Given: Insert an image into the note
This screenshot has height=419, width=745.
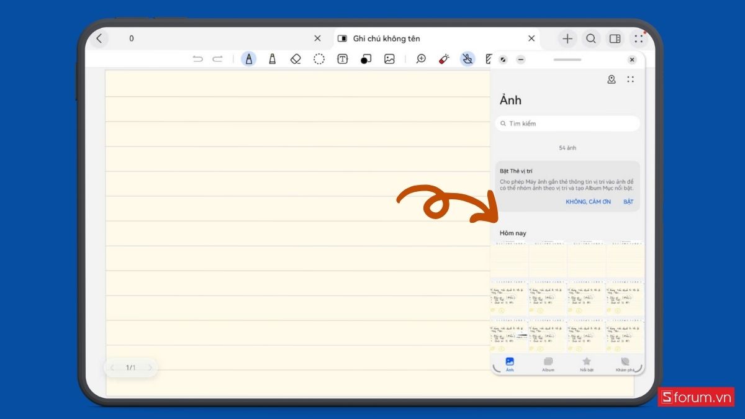Looking at the screenshot, I should pos(389,59).
